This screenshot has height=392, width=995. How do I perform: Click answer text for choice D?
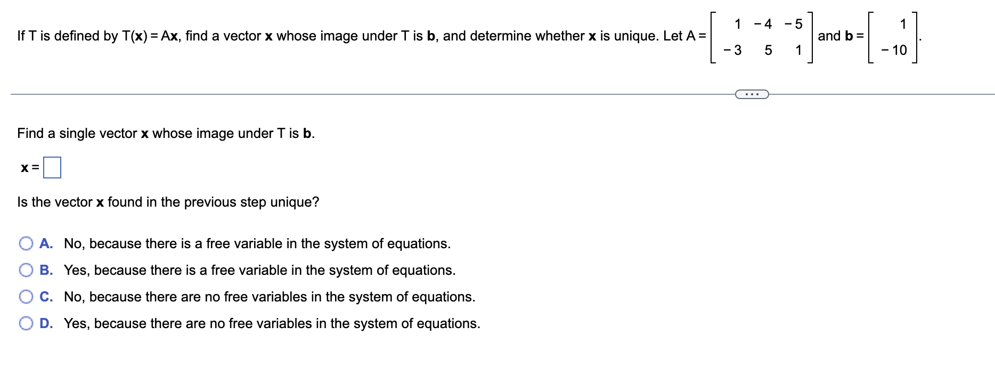272,323
